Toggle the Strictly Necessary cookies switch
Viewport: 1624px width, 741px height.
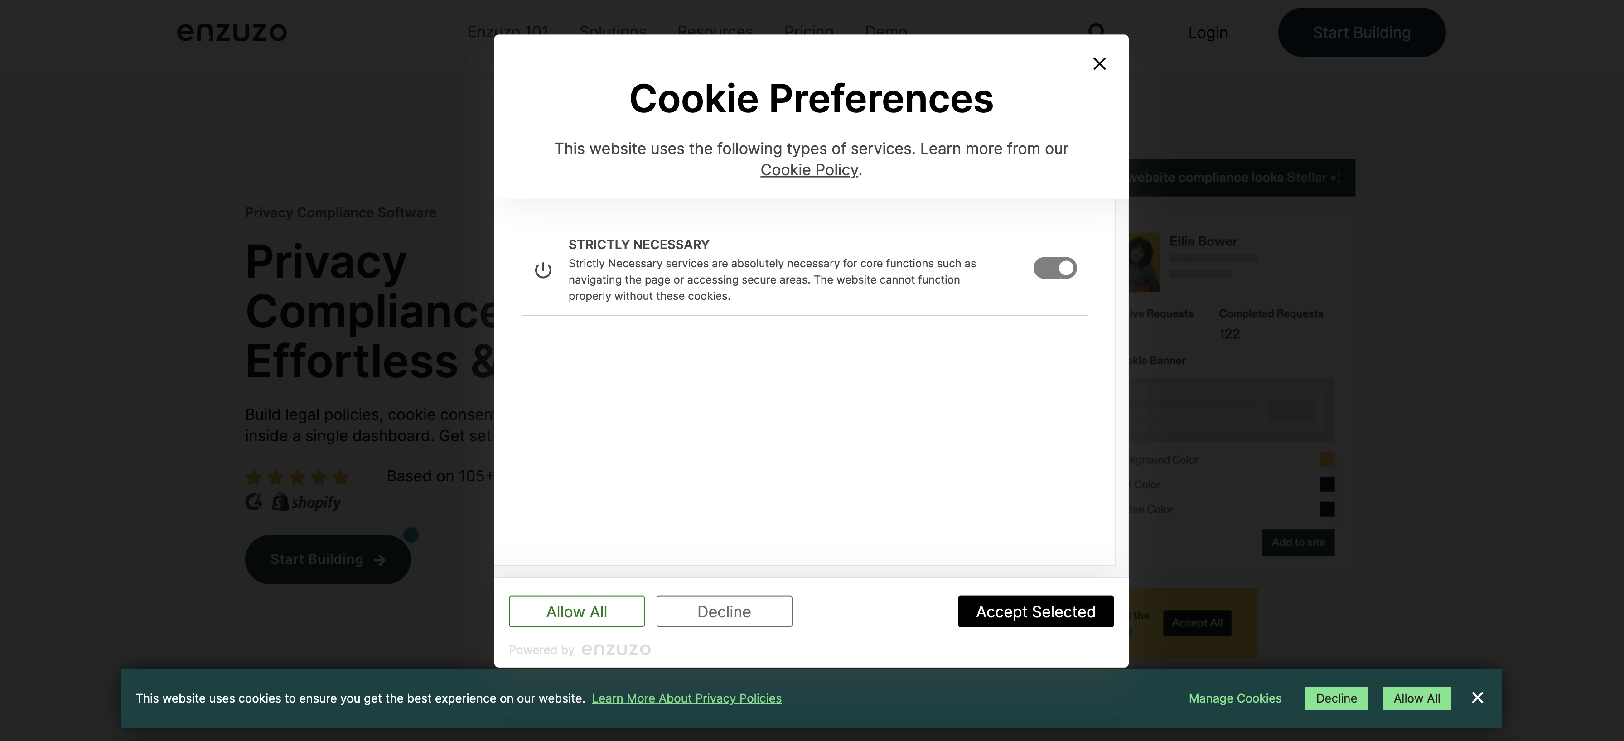[x=1055, y=267]
